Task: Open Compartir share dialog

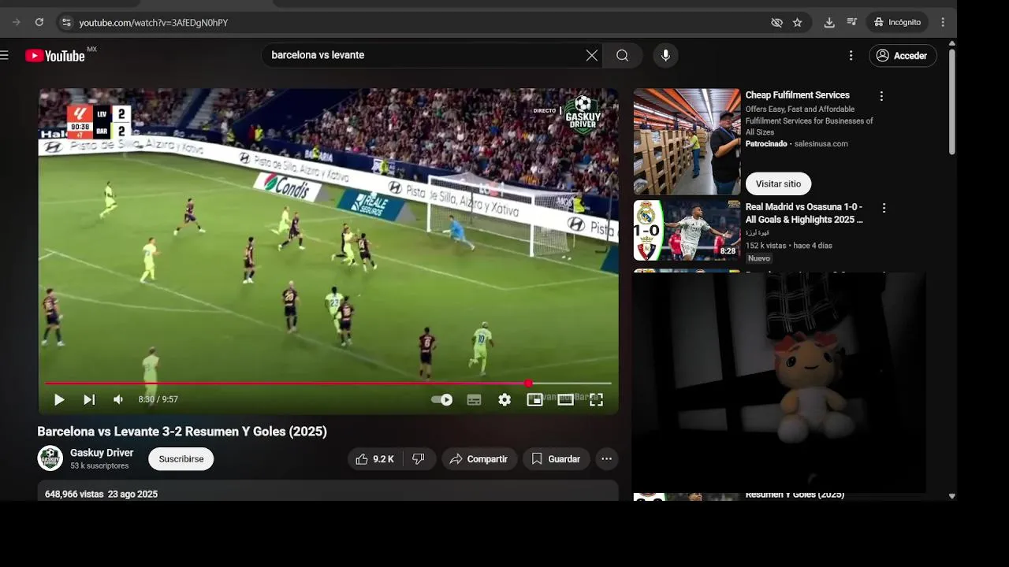Action: (479, 459)
